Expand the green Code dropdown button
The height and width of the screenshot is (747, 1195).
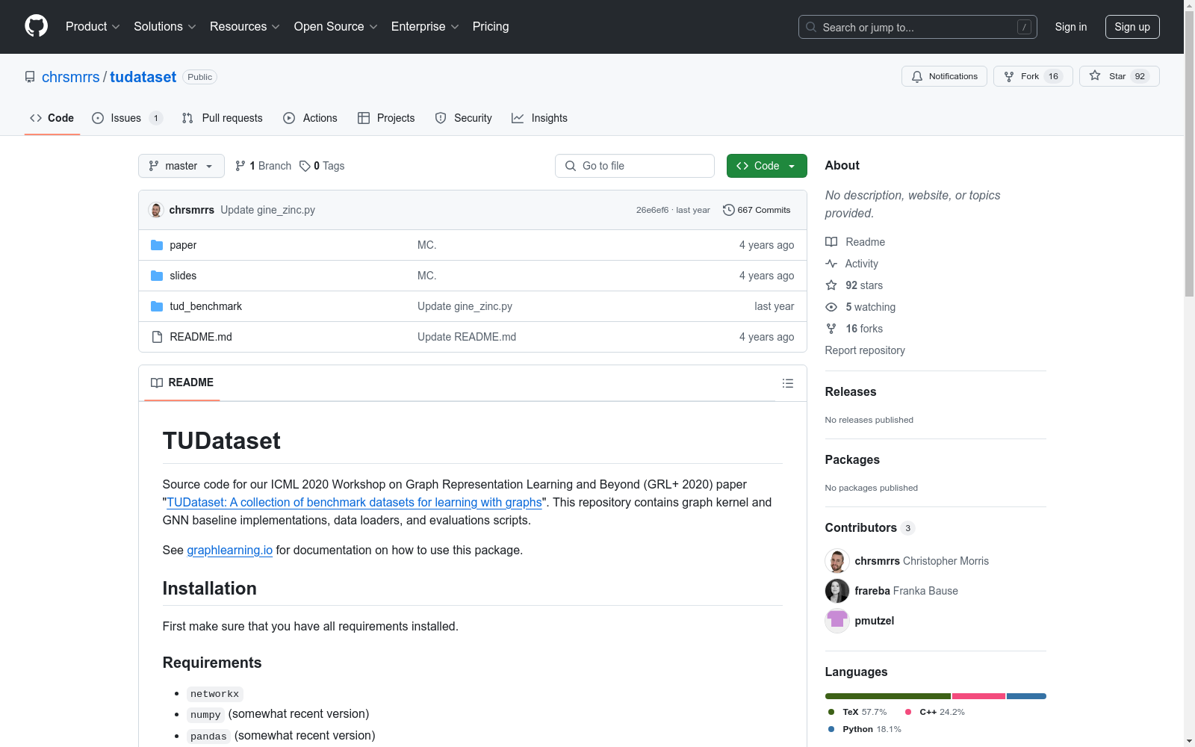pyautogui.click(x=766, y=166)
